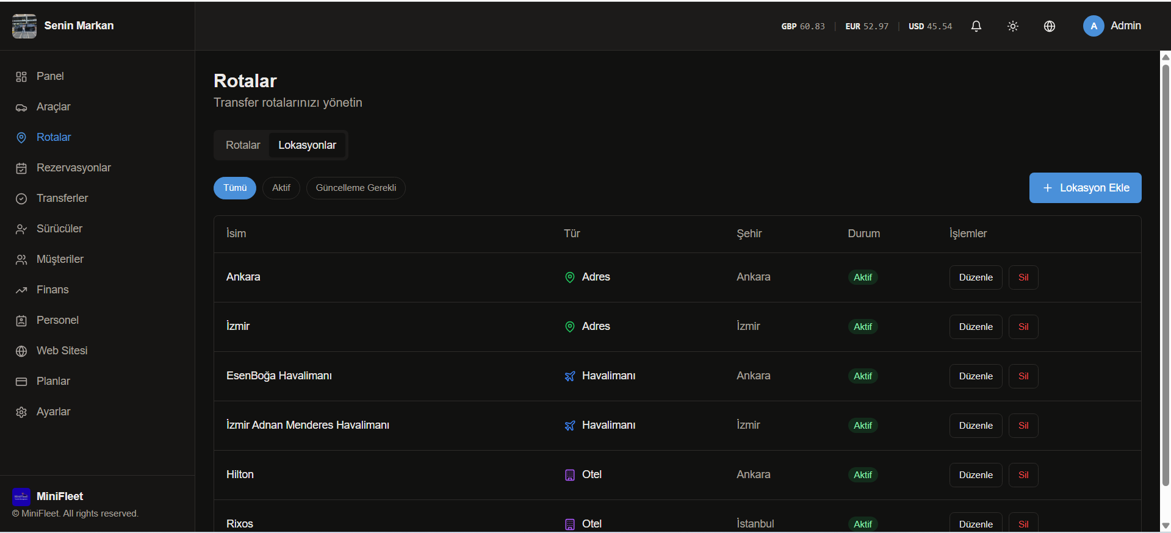Click the Rotalar pin icon in sidebar
This screenshot has width=1171, height=533.
(x=21, y=138)
